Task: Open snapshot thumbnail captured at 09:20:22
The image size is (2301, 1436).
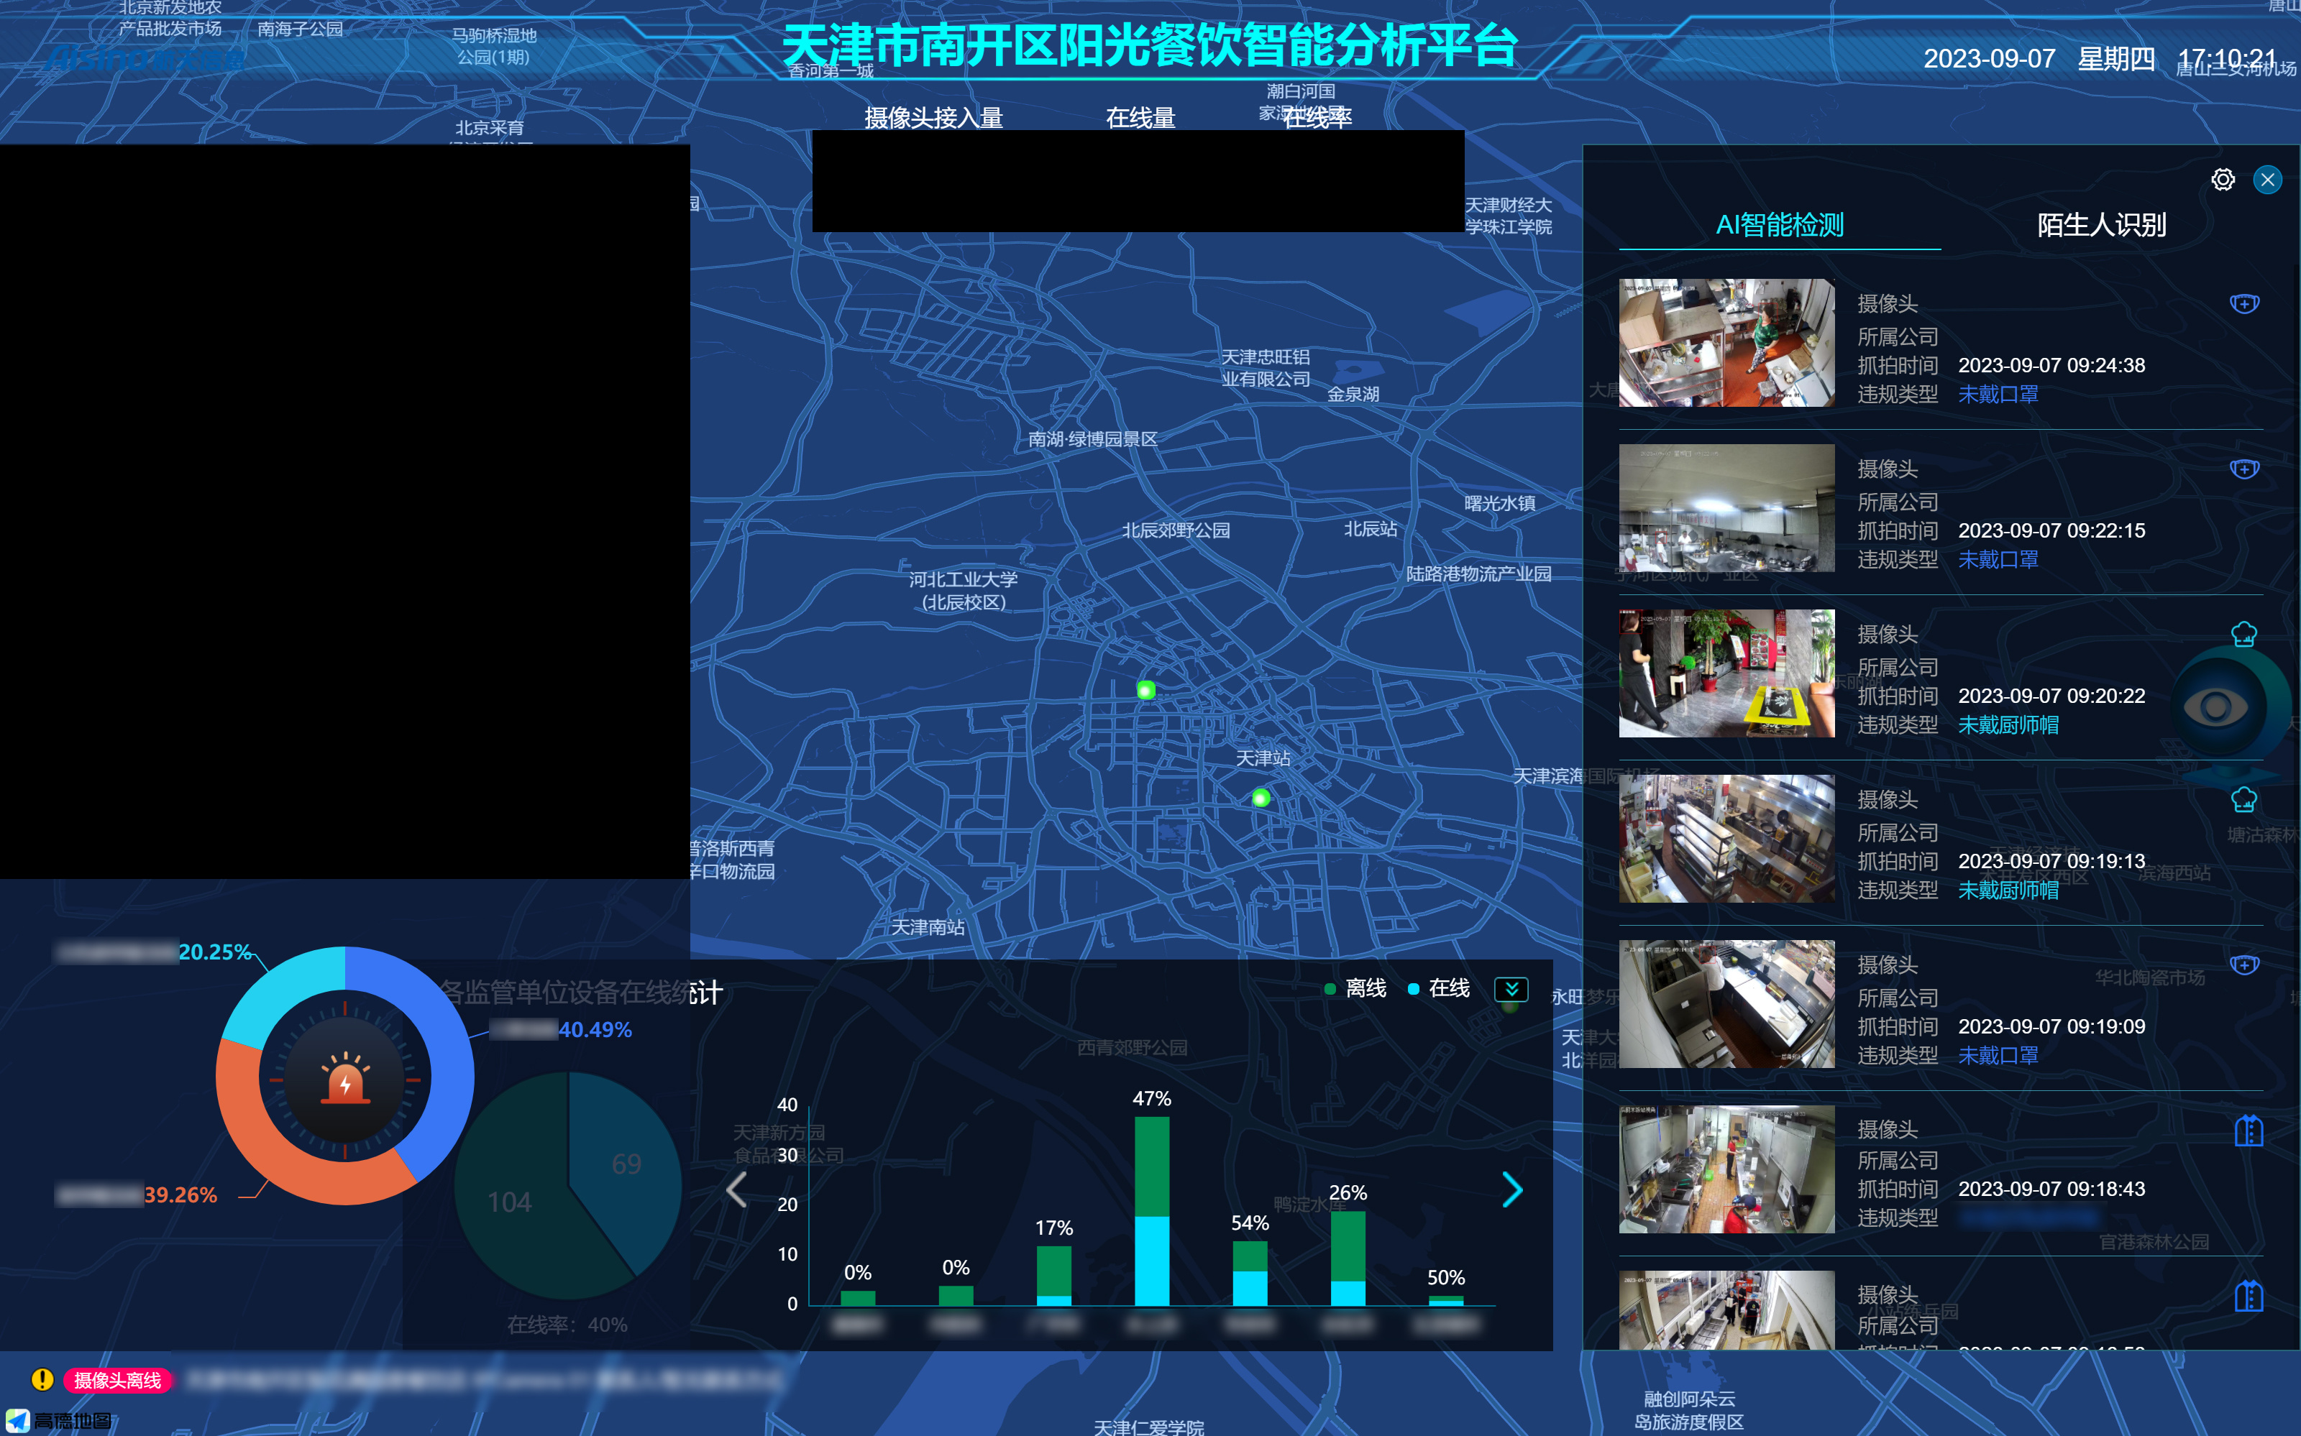Action: (1726, 673)
